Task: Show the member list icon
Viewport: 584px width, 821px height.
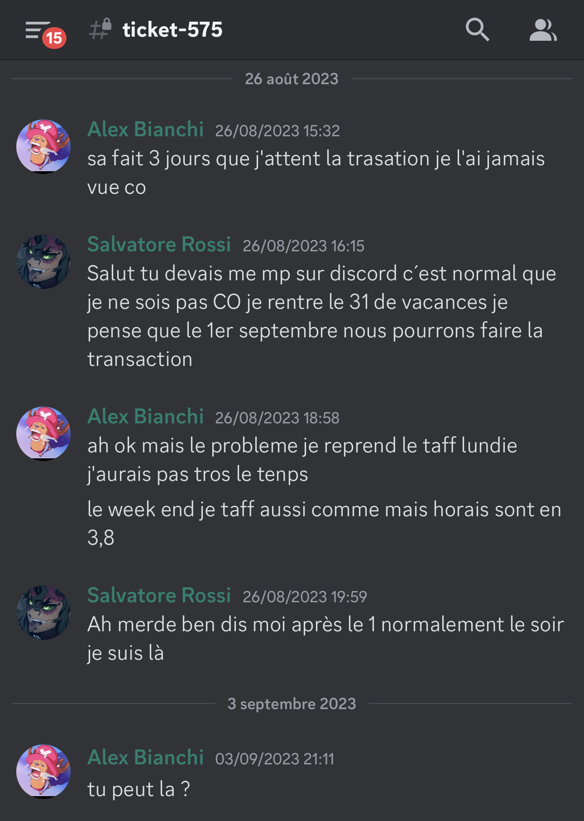Action: (x=543, y=30)
